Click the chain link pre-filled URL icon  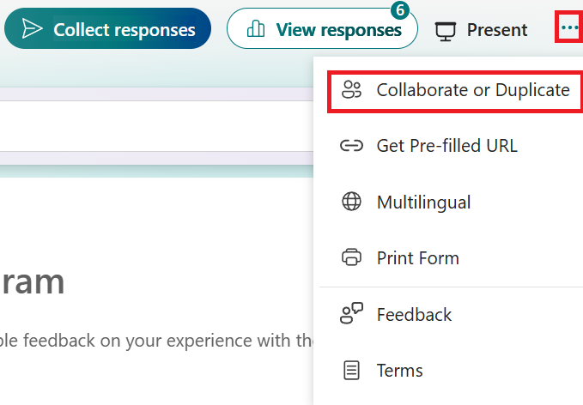pos(351,146)
